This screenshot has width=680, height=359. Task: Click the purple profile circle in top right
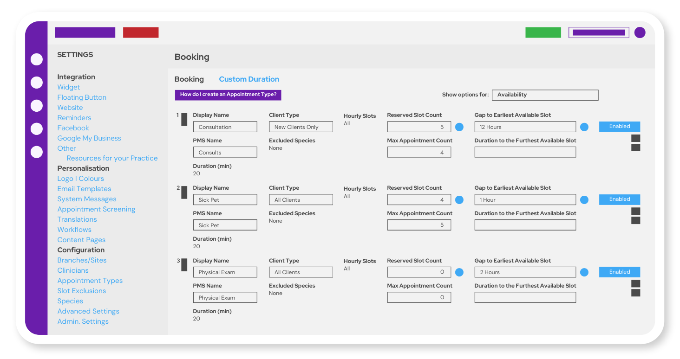(x=640, y=32)
